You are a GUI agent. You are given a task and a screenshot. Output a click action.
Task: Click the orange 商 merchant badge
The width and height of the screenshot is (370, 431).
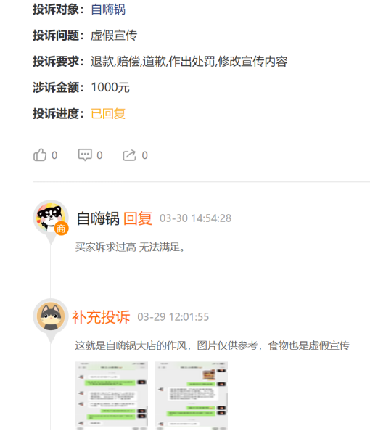pyautogui.click(x=61, y=229)
